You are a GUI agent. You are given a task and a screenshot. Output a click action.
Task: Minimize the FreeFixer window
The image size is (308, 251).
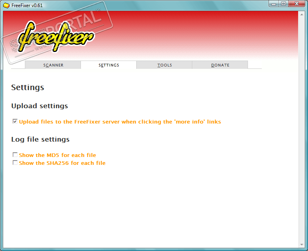274,4
